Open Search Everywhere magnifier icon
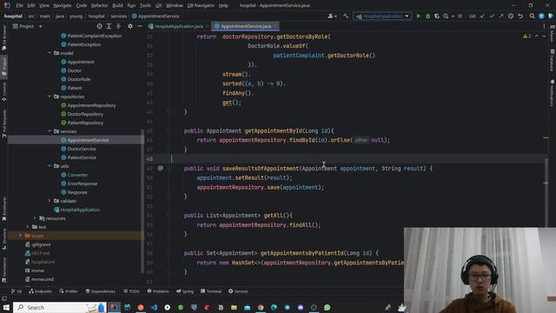This screenshot has height=313, width=556. click(532, 16)
